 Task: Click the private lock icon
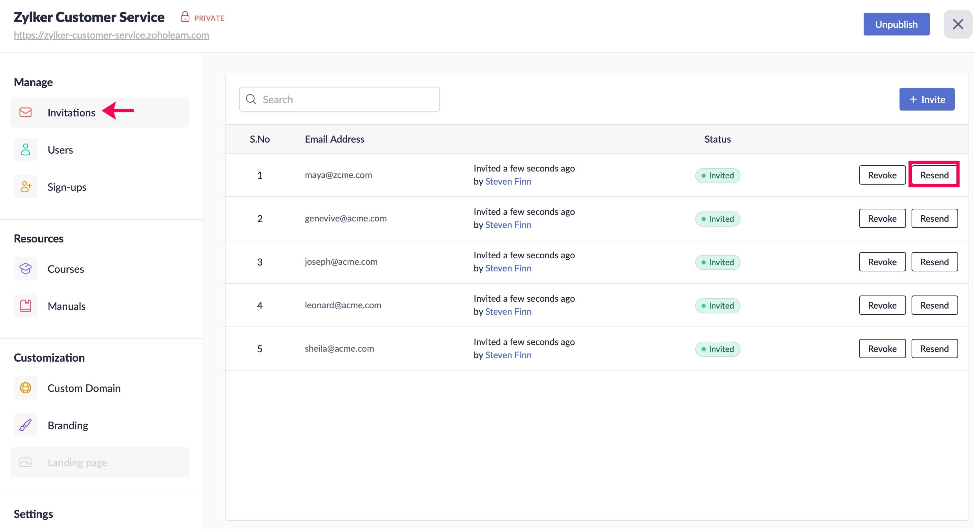[185, 17]
